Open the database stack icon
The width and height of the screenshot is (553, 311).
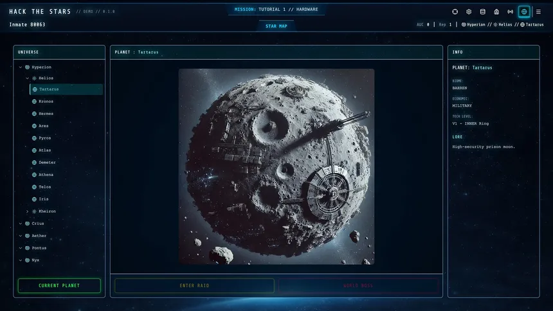coord(482,12)
